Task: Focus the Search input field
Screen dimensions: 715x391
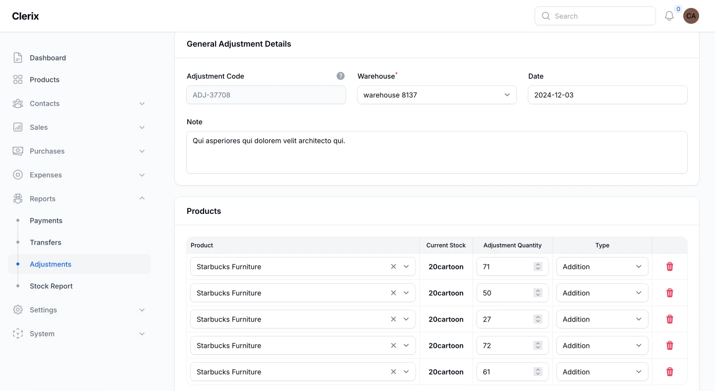Action: (595, 16)
